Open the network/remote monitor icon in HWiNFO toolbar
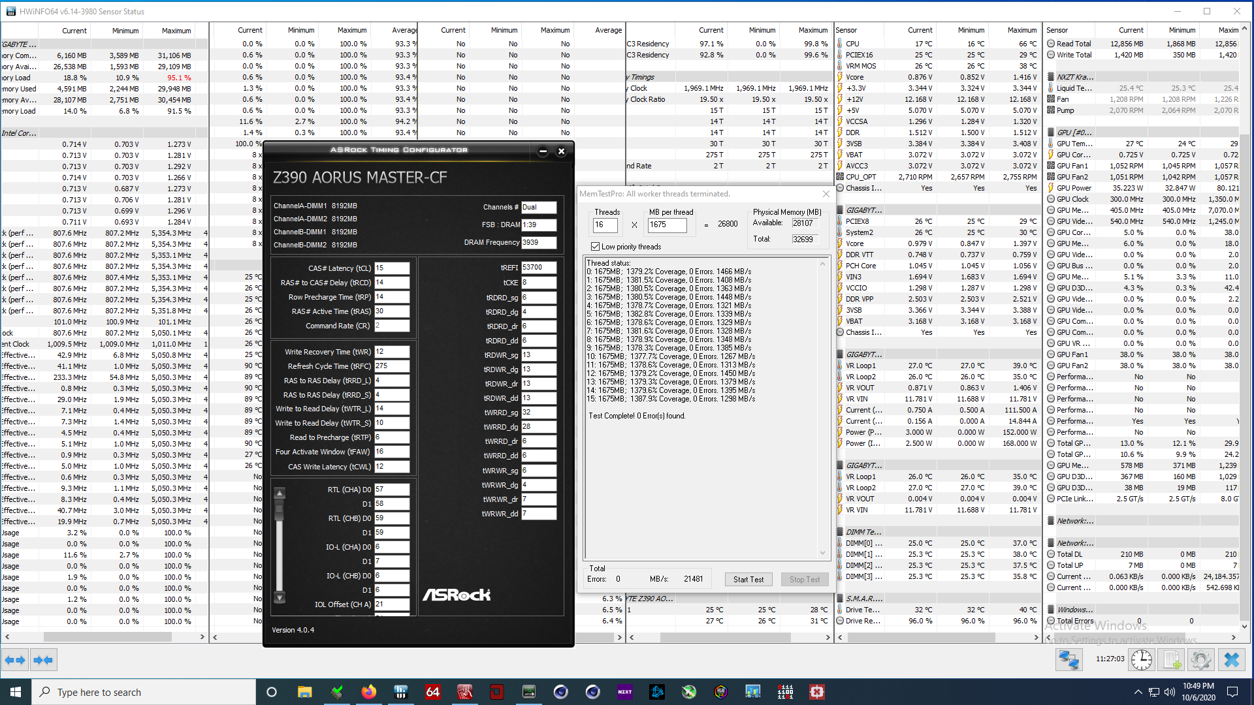 click(1069, 660)
